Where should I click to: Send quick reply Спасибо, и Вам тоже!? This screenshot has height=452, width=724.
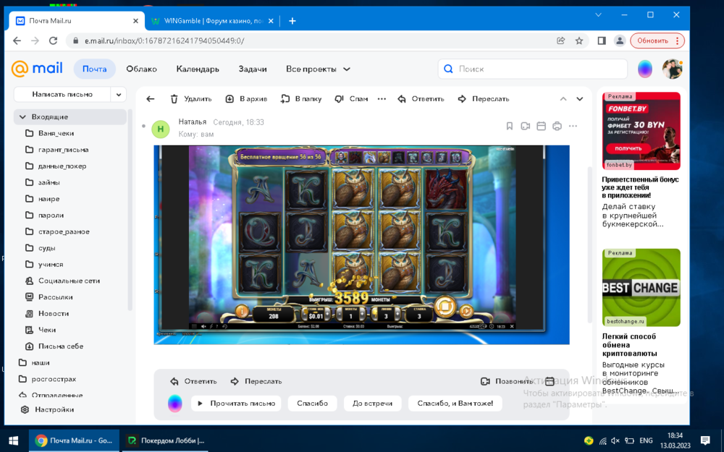click(455, 404)
